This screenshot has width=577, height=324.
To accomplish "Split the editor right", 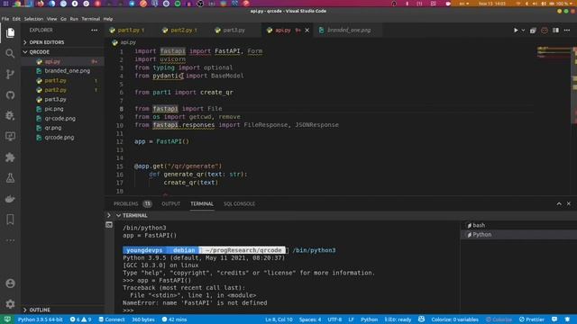I will click(x=555, y=30).
